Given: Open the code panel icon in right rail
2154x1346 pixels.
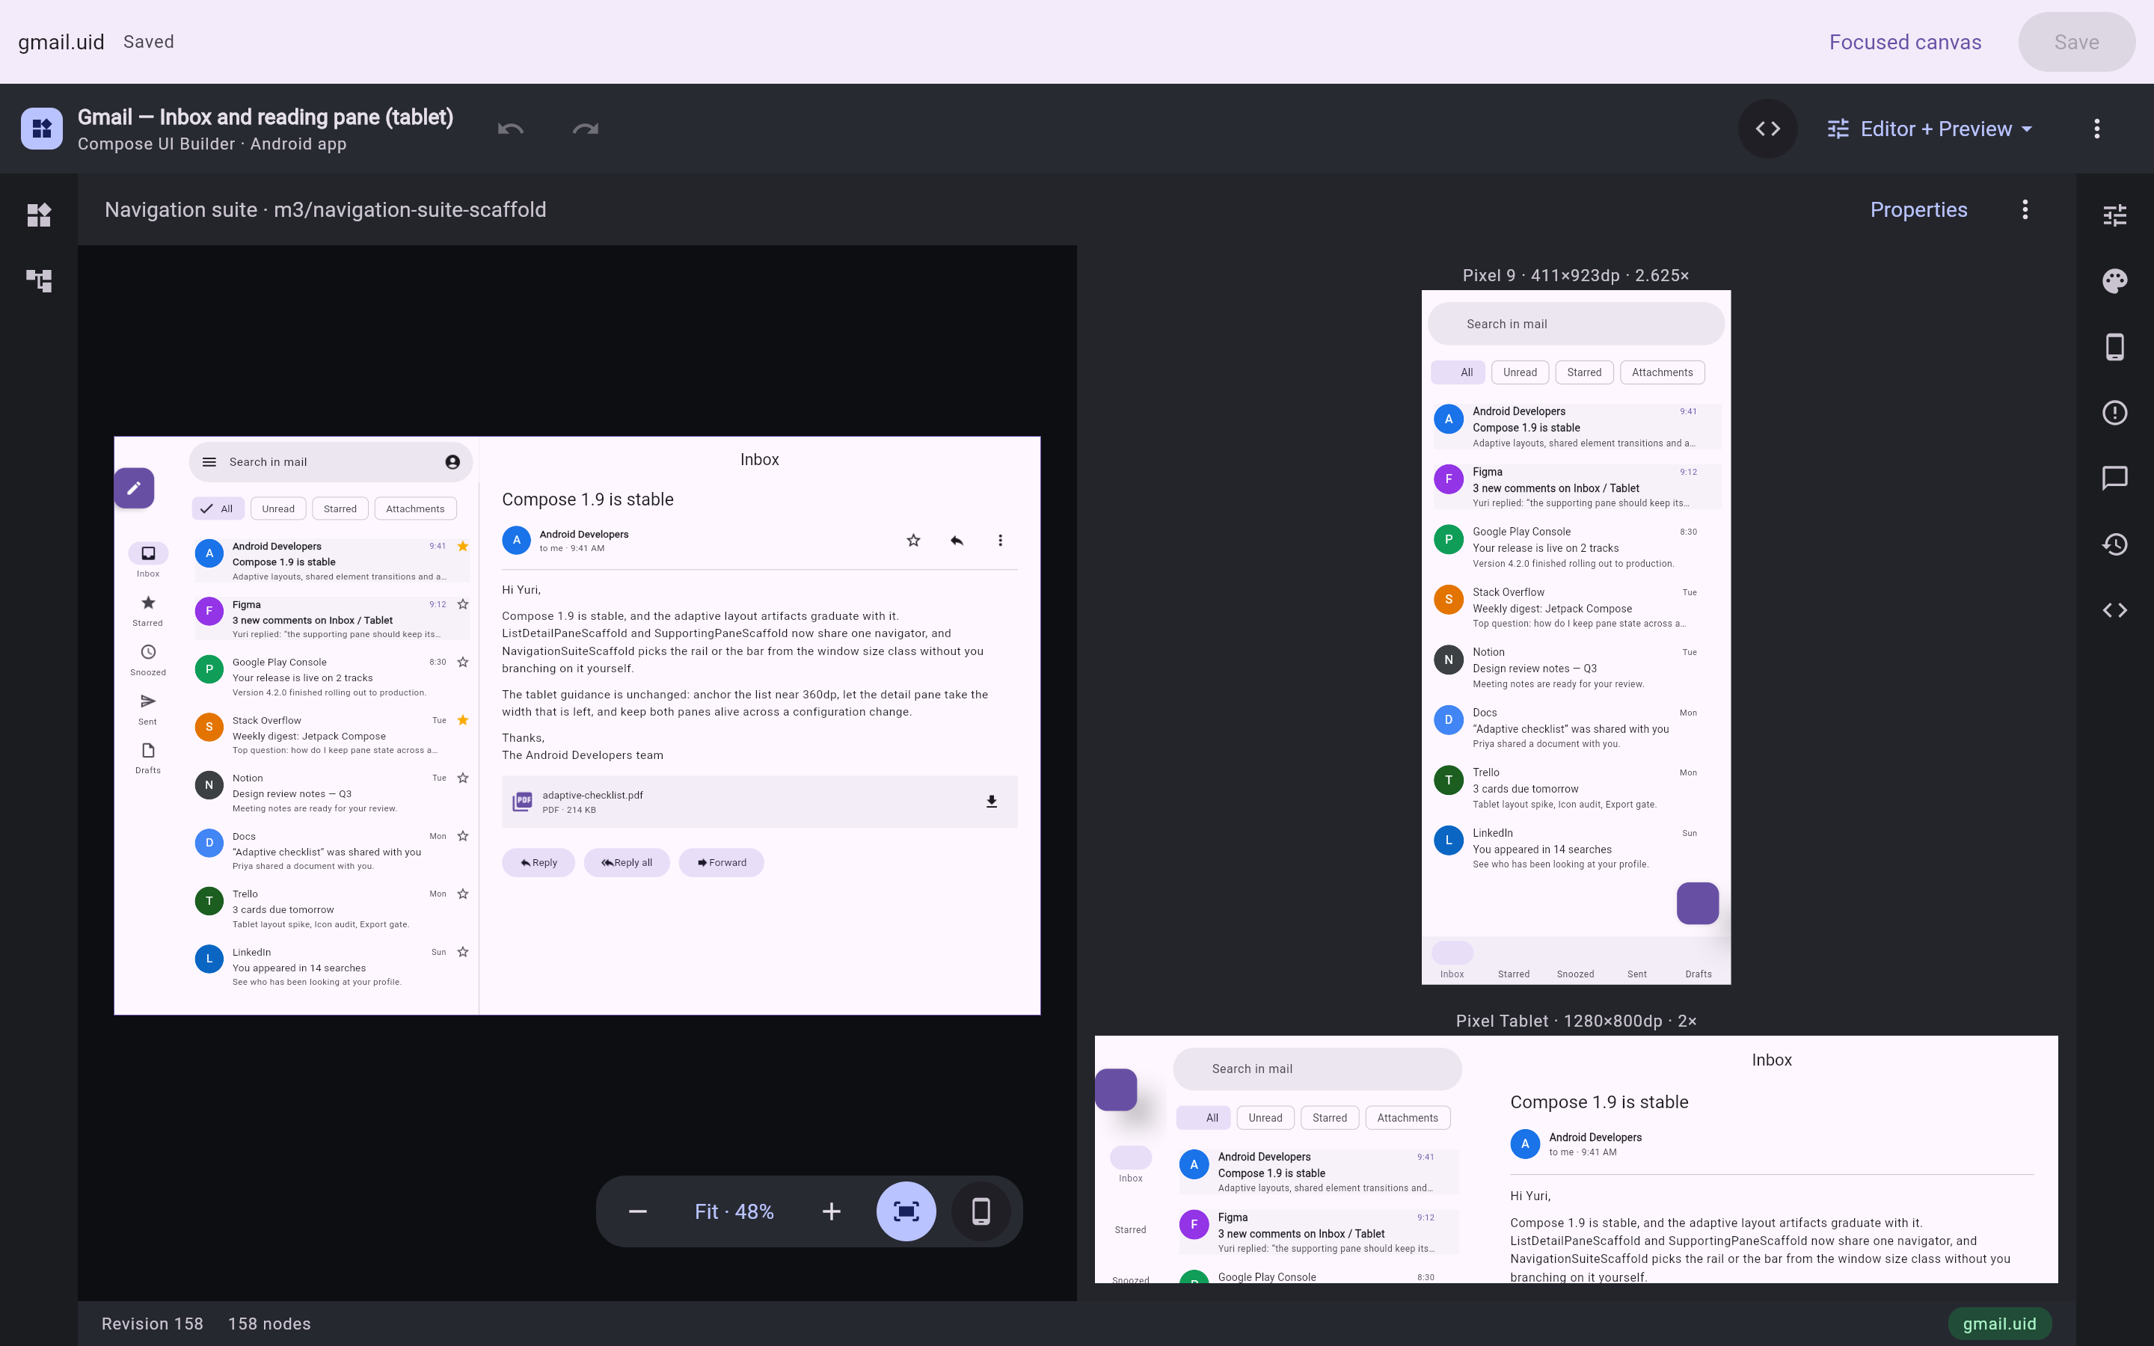Looking at the screenshot, I should tap(2115, 609).
